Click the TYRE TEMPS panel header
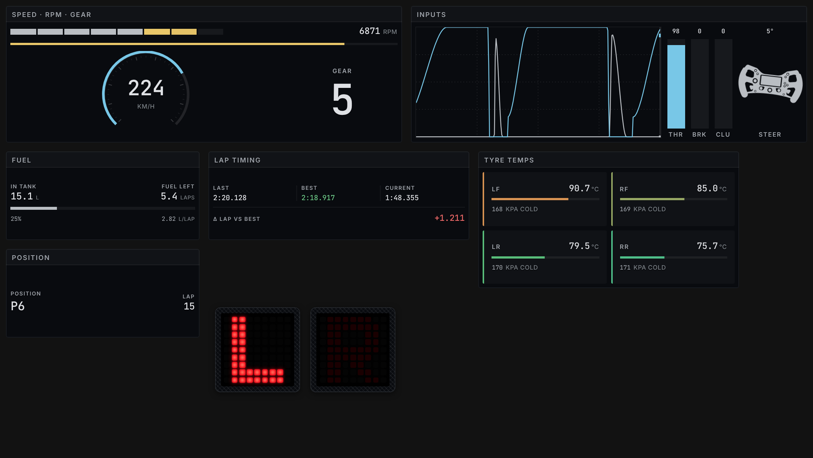 tap(609, 160)
